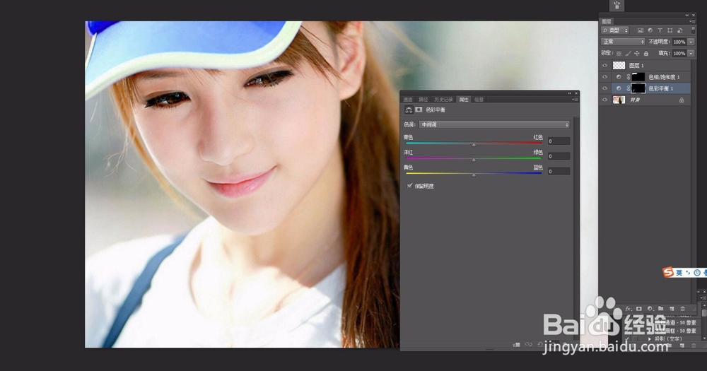Click the magenta-green value field
This screenshot has height=371, width=707.
coord(559,156)
